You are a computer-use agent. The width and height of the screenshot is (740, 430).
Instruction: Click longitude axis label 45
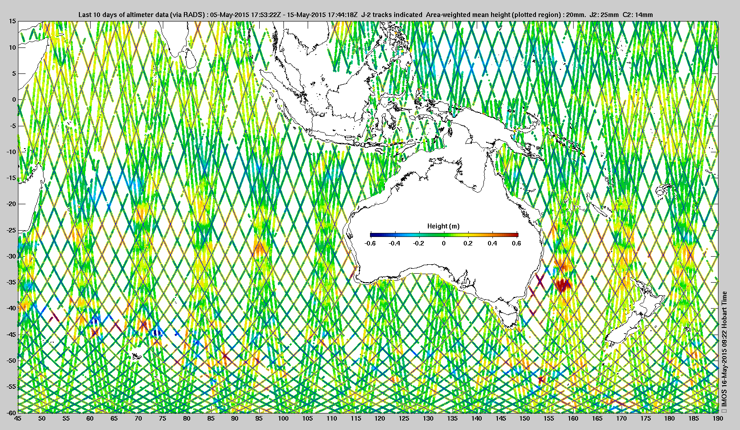[17, 418]
